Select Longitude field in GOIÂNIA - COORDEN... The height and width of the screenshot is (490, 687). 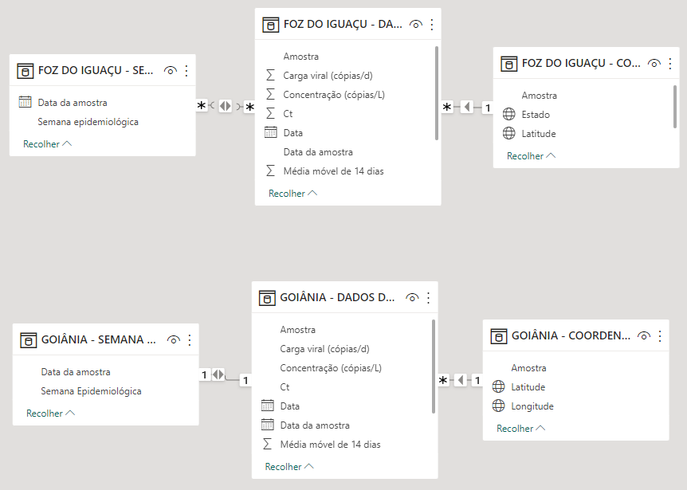[532, 406]
